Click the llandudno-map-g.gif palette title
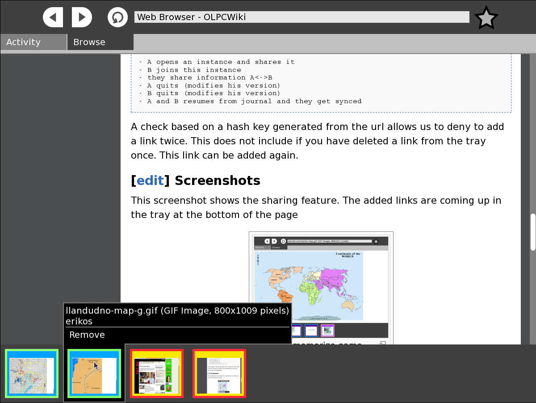Screen dimensions: 536x403 (177, 311)
